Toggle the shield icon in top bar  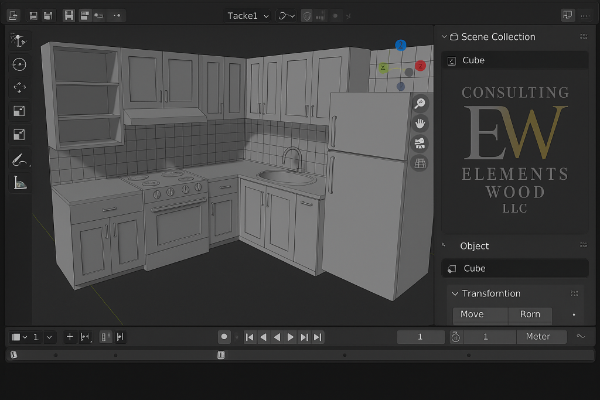pos(306,16)
